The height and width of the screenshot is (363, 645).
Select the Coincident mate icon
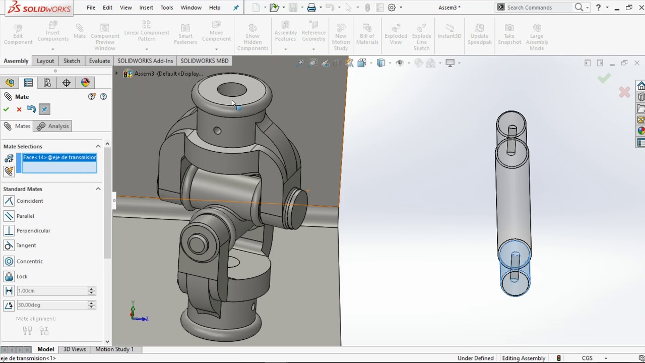point(9,201)
